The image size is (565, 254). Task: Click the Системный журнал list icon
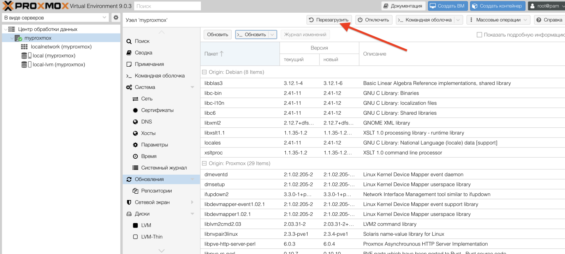click(135, 168)
